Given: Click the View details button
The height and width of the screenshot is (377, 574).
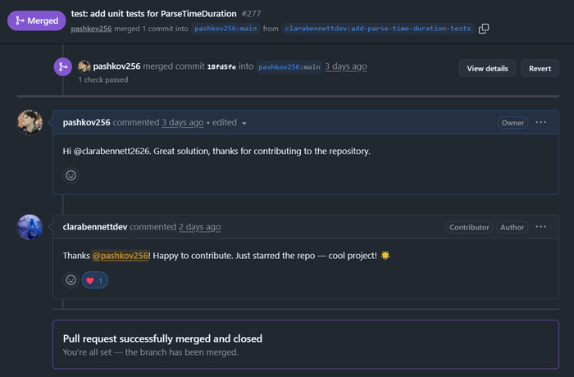Looking at the screenshot, I should tap(487, 68).
